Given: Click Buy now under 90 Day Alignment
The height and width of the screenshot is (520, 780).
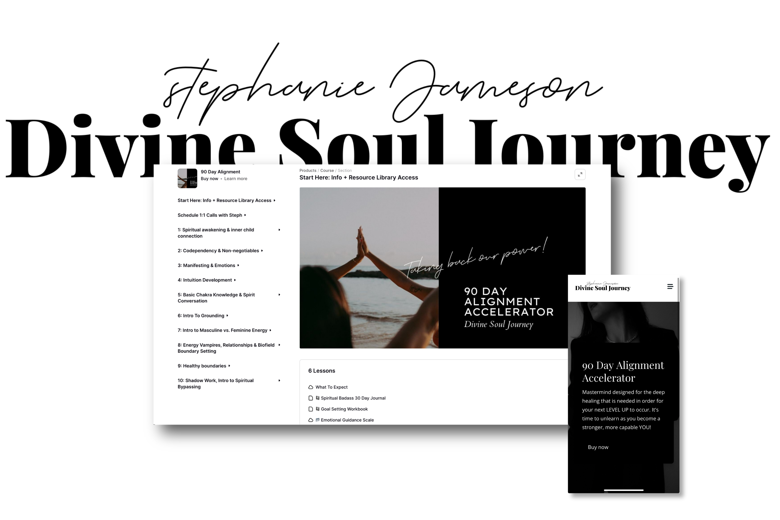Looking at the screenshot, I should [x=209, y=178].
